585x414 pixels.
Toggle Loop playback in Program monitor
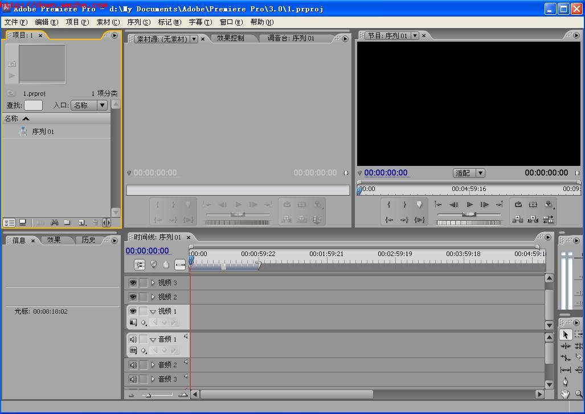click(x=518, y=204)
